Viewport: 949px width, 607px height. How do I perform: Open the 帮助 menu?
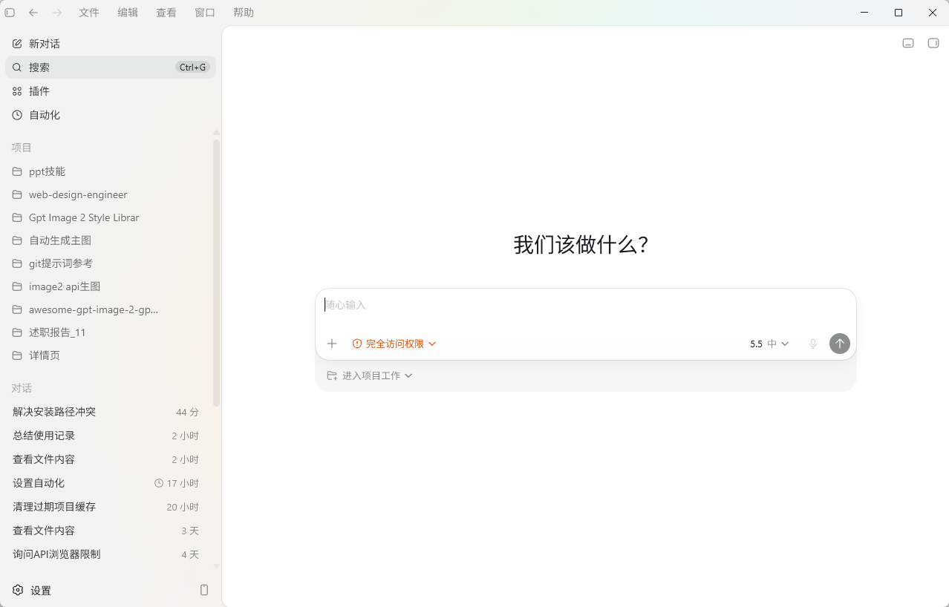point(244,13)
